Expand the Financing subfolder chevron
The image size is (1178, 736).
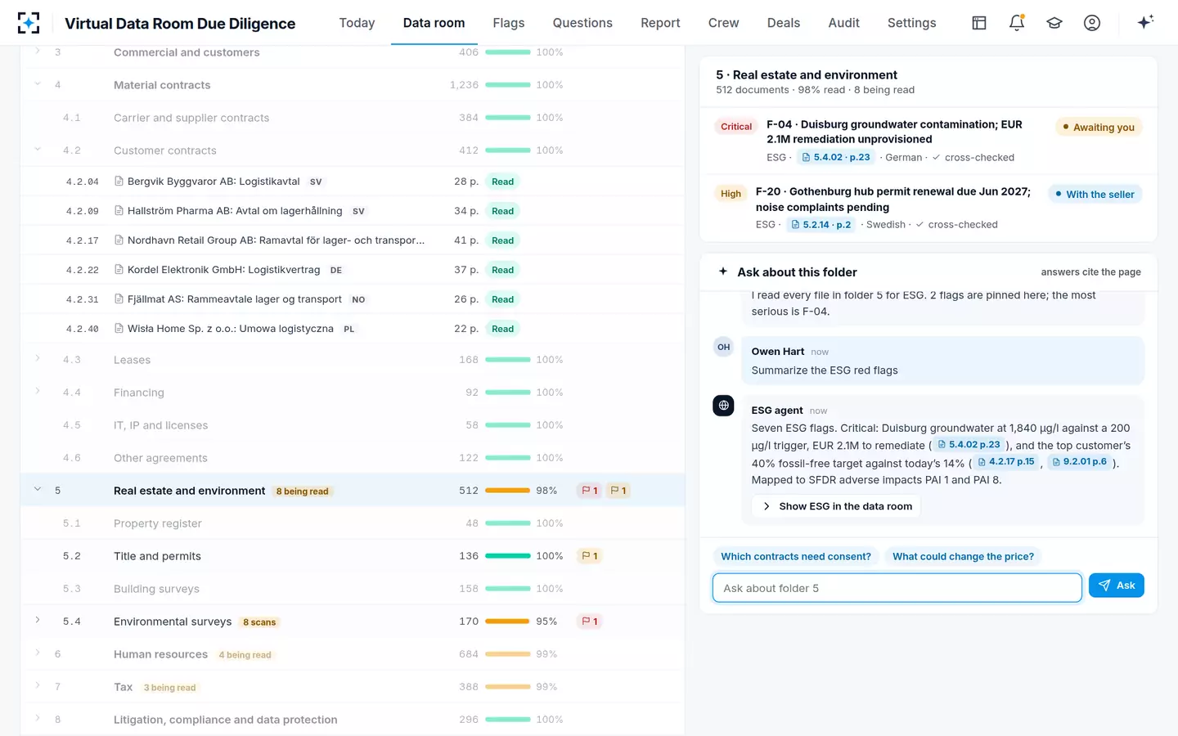click(x=38, y=392)
